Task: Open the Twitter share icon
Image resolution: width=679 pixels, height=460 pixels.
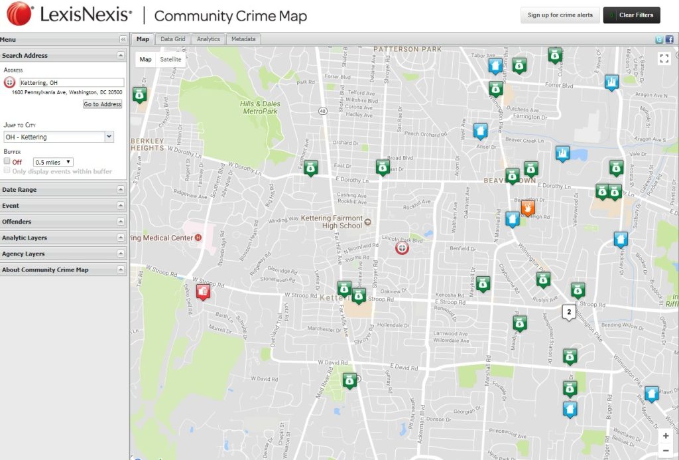Action: [659, 39]
